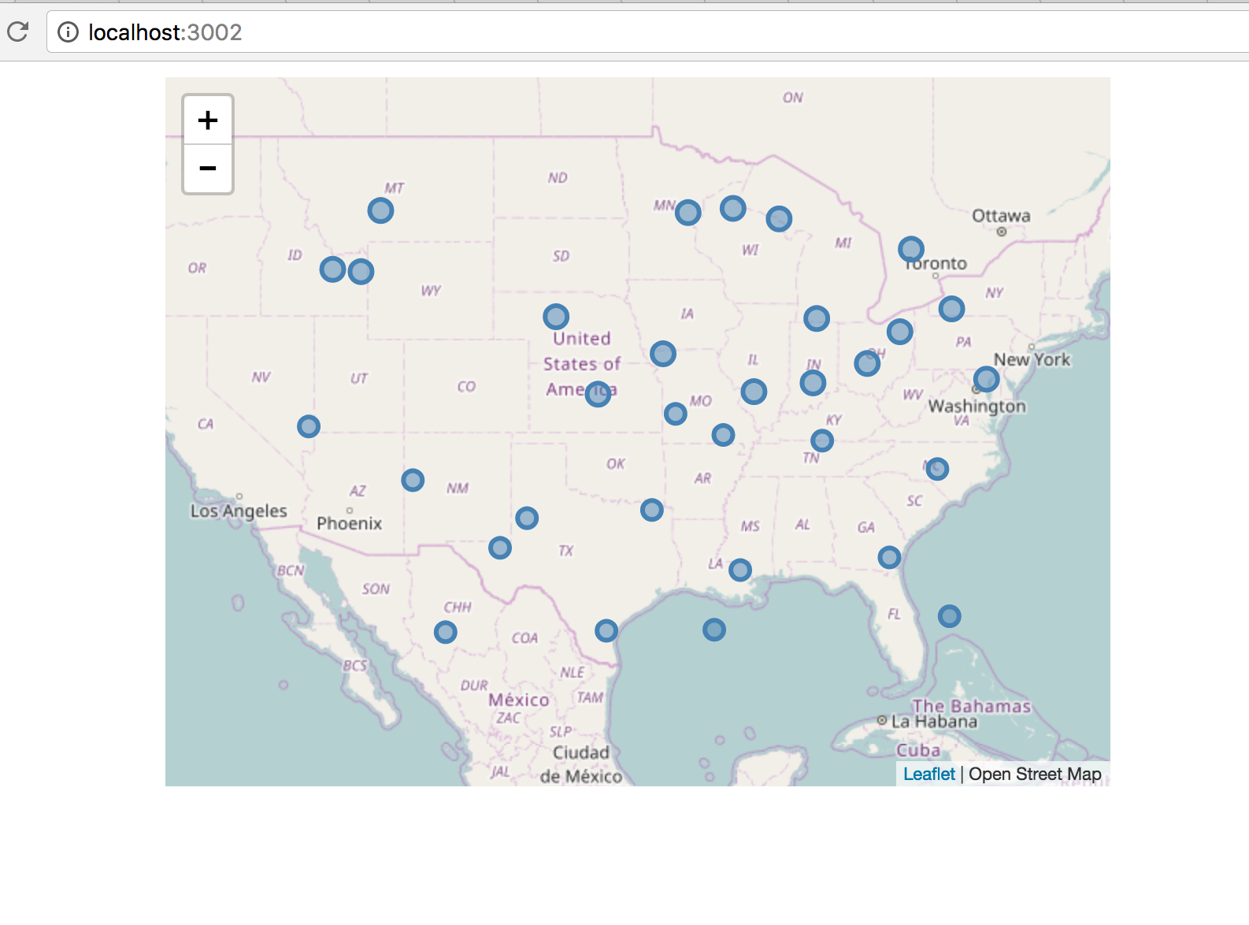Image resolution: width=1249 pixels, height=925 pixels.
Task: Click the Los Angeles city label
Action: (x=239, y=511)
